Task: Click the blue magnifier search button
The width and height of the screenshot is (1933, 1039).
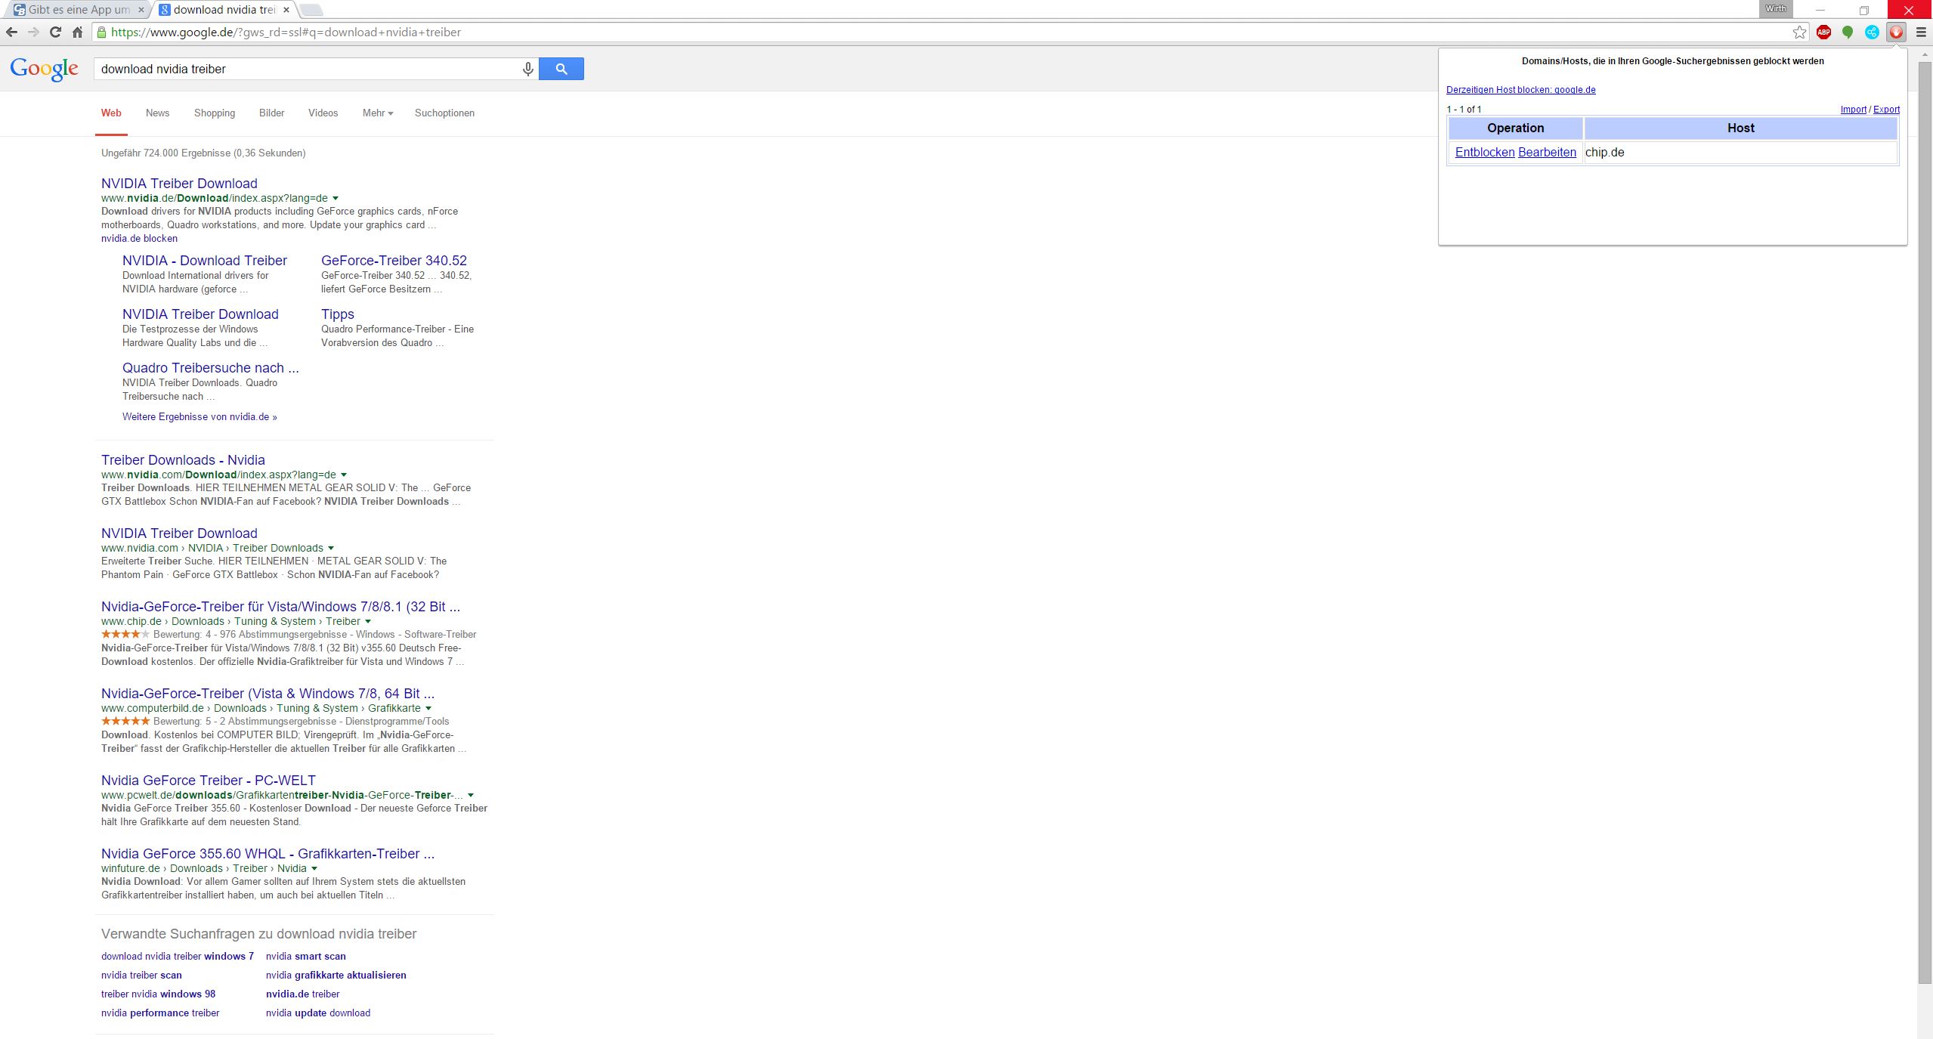Action: tap(561, 69)
